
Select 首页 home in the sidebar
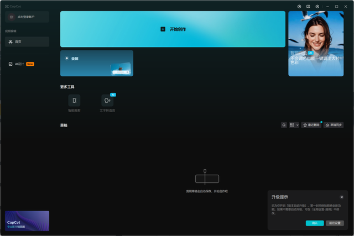click(x=27, y=42)
